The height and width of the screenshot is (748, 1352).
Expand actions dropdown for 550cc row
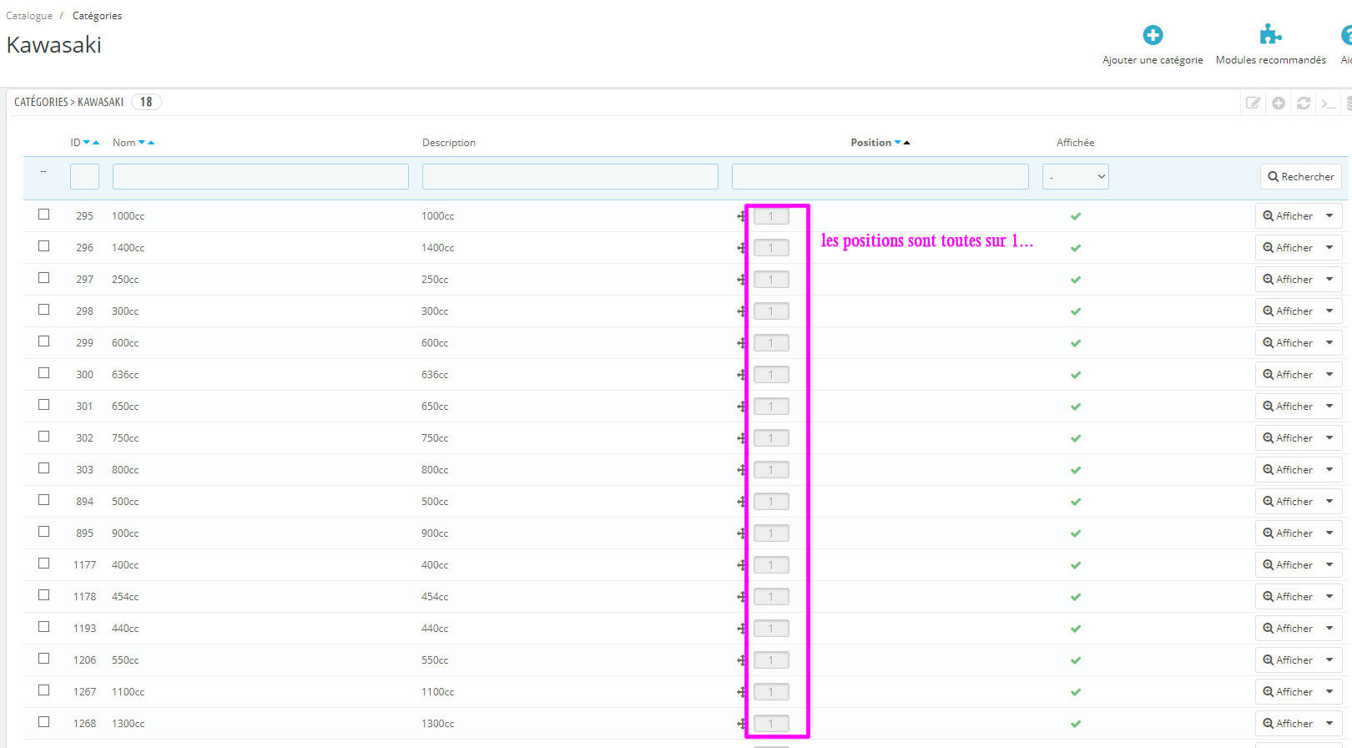click(x=1329, y=660)
